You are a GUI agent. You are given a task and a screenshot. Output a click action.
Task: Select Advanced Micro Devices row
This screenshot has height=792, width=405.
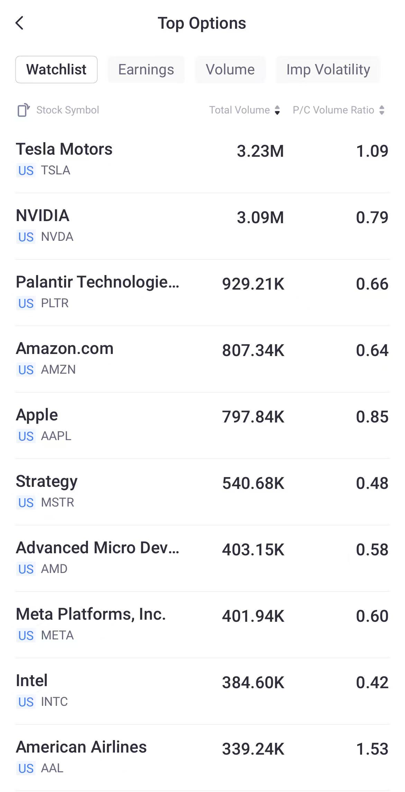[202, 558]
